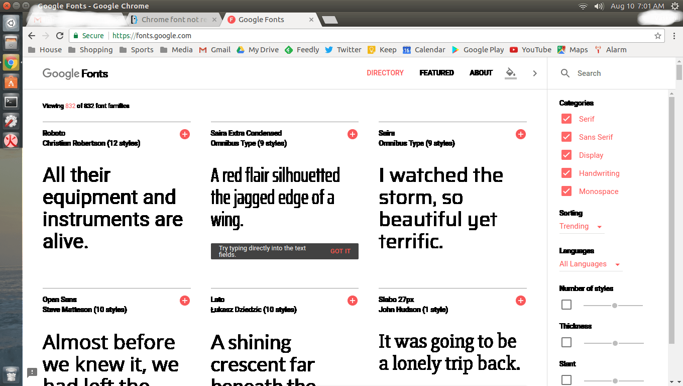683x386 pixels.
Task: Add Roboto font to selection
Action: point(185,134)
